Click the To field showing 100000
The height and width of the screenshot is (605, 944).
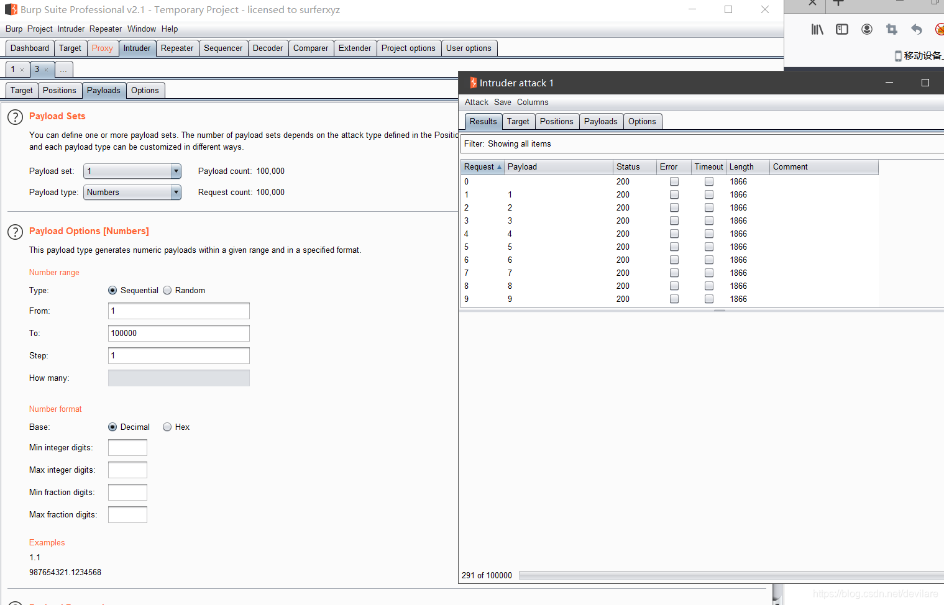pos(179,334)
